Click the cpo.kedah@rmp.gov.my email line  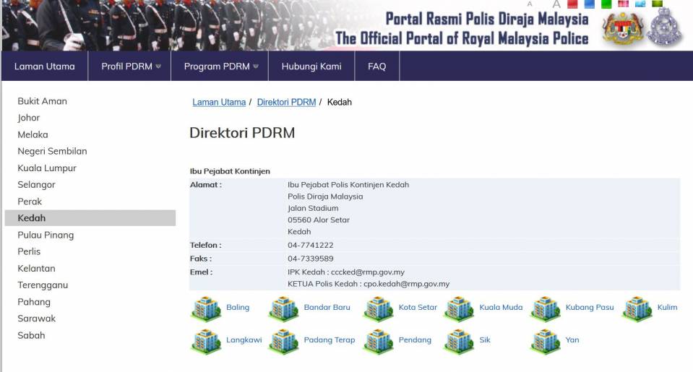pos(369,284)
